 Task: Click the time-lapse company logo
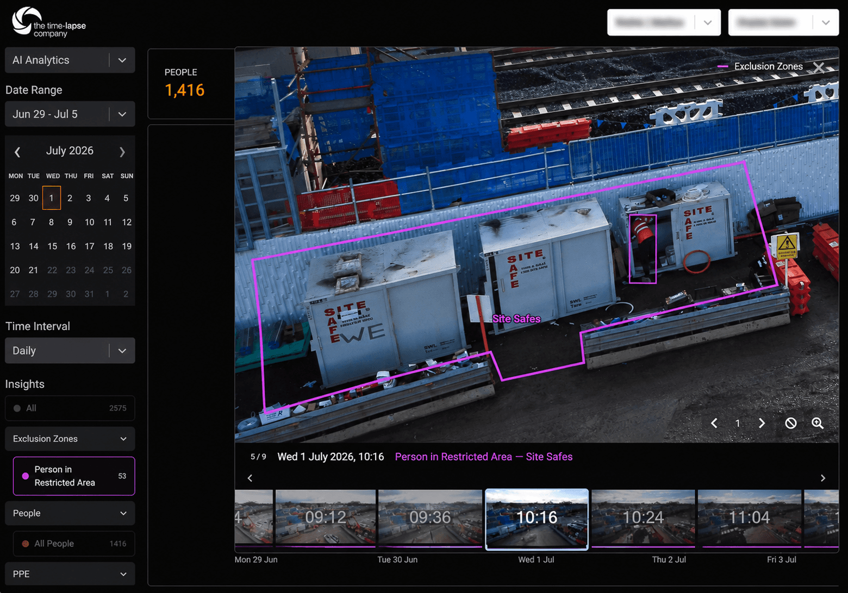pos(49,22)
